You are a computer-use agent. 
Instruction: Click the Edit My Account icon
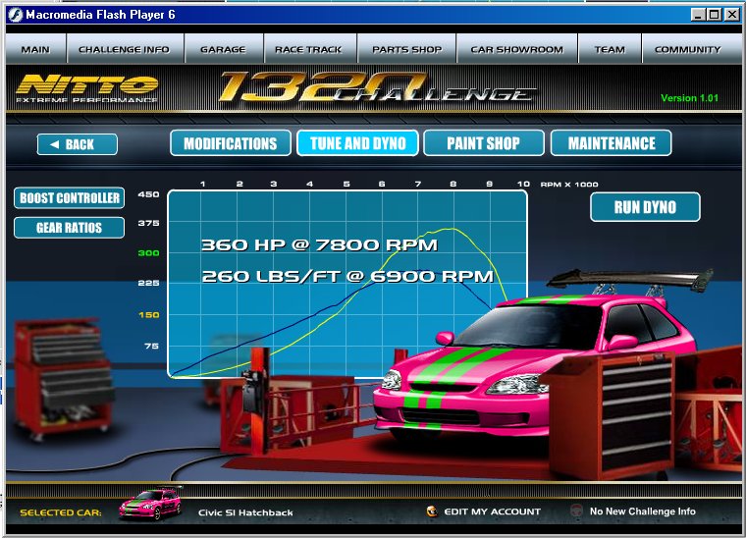pos(432,511)
